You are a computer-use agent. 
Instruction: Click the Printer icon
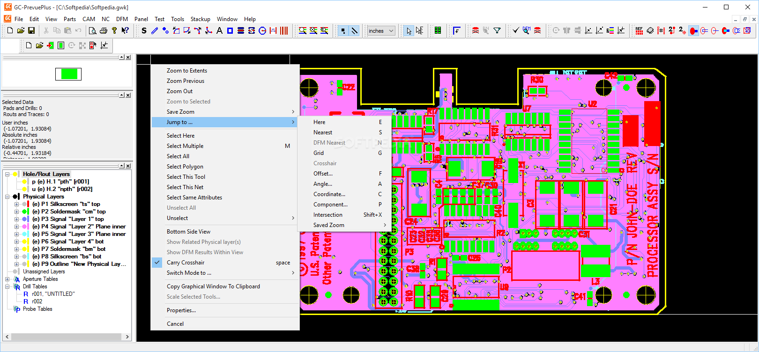[x=104, y=30]
